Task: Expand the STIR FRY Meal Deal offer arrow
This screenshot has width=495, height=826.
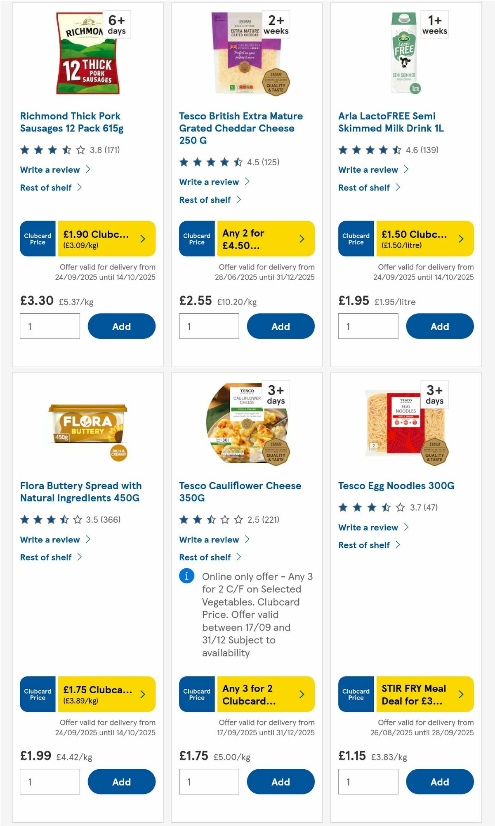Action: pyautogui.click(x=461, y=694)
